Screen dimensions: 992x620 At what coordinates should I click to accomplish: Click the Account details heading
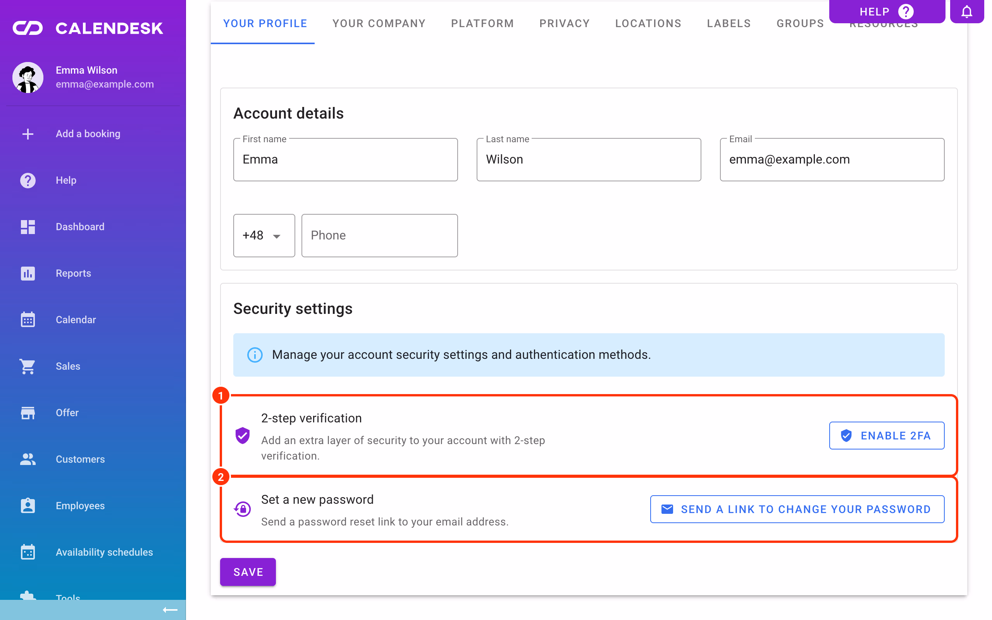pyautogui.click(x=289, y=114)
